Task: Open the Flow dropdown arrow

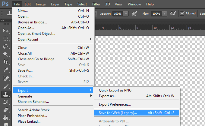Action: [164, 14]
